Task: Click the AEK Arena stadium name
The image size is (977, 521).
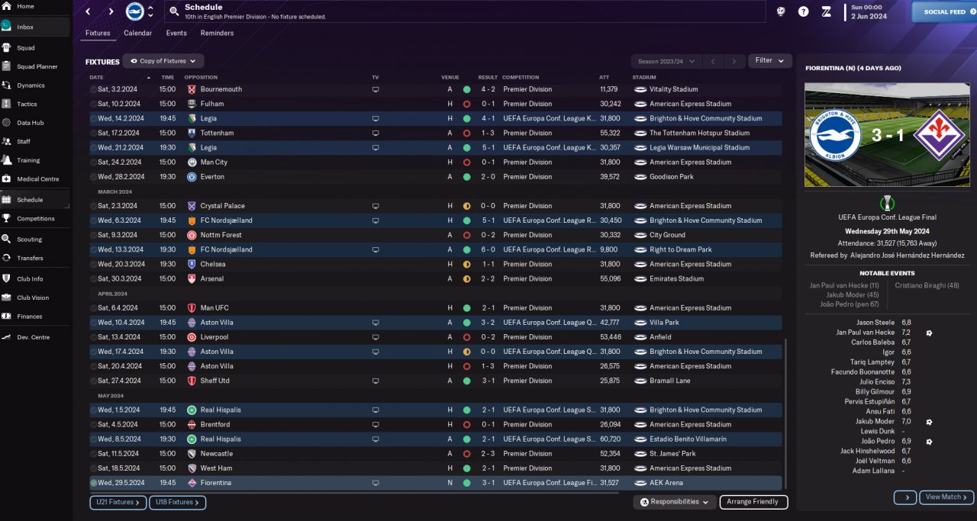Action: click(x=666, y=483)
